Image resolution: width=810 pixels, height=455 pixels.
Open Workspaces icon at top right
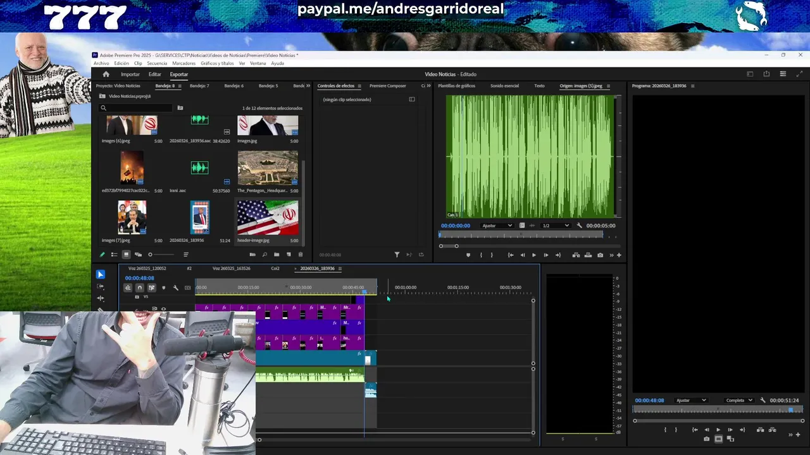pyautogui.click(x=750, y=74)
